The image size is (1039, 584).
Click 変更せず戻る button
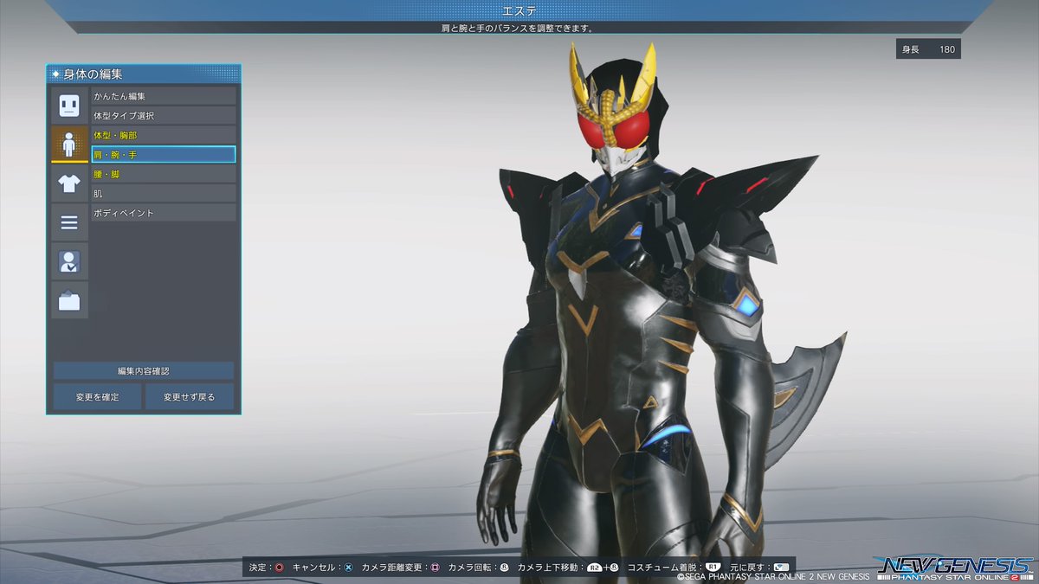pos(189,397)
